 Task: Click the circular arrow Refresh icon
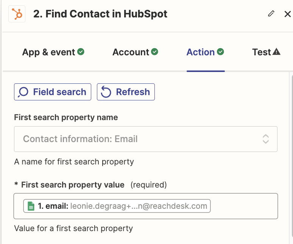[x=106, y=92]
